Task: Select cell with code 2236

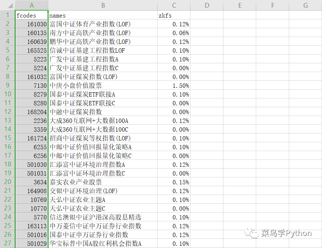Action: [x=32, y=121]
